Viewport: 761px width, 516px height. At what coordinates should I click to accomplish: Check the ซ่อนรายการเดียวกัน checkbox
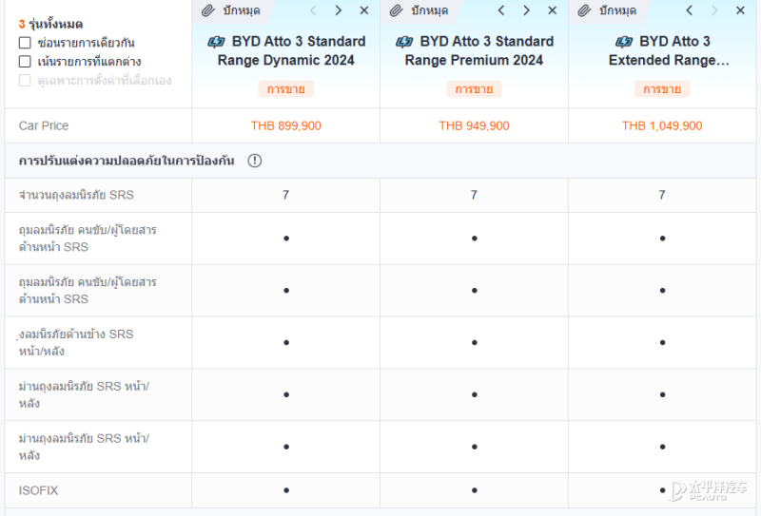25,43
